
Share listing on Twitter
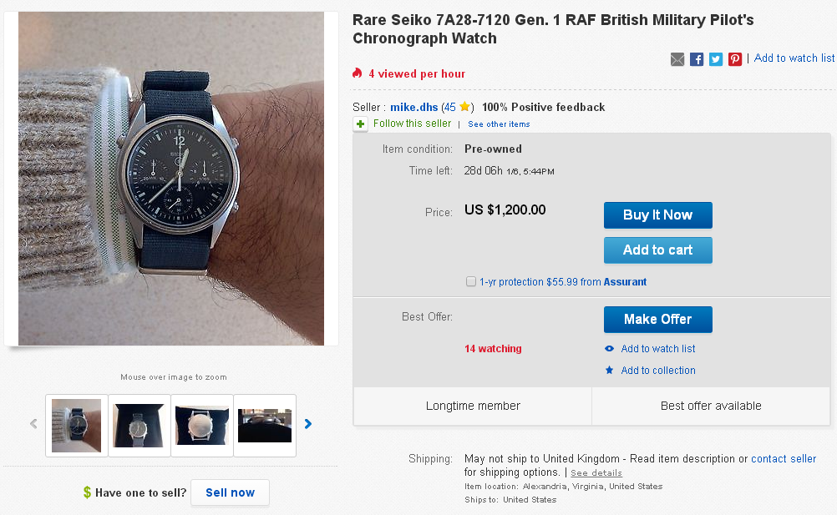click(x=716, y=59)
